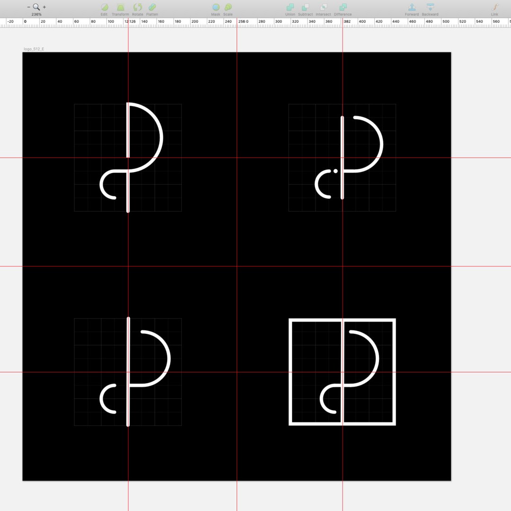Apply Union boolean operation
The width and height of the screenshot is (511, 511).
[290, 7]
